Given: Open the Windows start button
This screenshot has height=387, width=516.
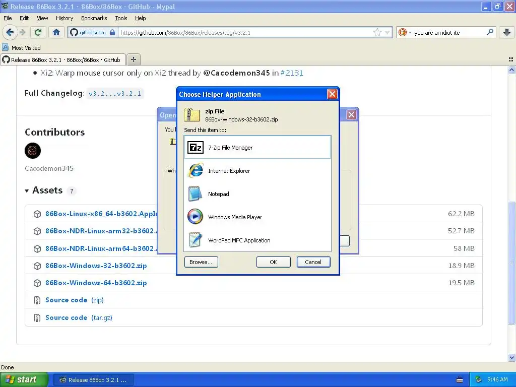Looking at the screenshot, I should 24,379.
